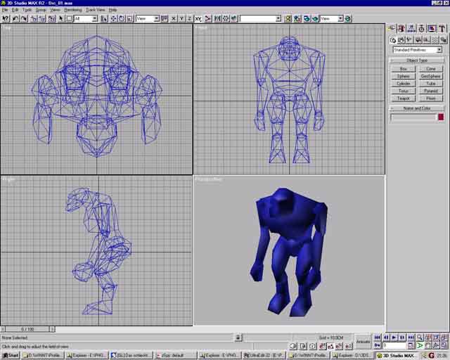Open the Hierarchy command panel tab

411,29
